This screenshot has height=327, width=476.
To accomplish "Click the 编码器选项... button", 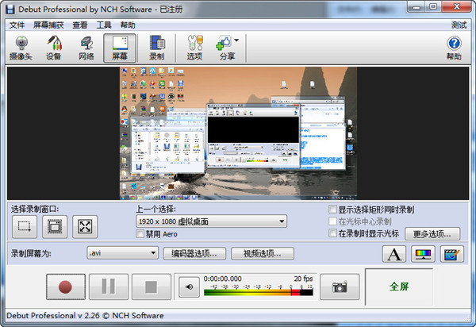I will [x=194, y=253].
